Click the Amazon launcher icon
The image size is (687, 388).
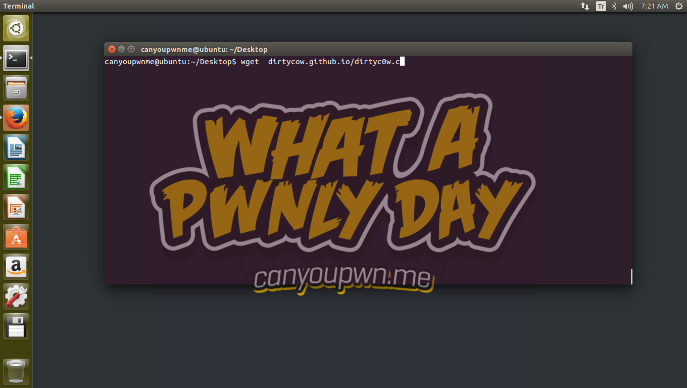16,267
